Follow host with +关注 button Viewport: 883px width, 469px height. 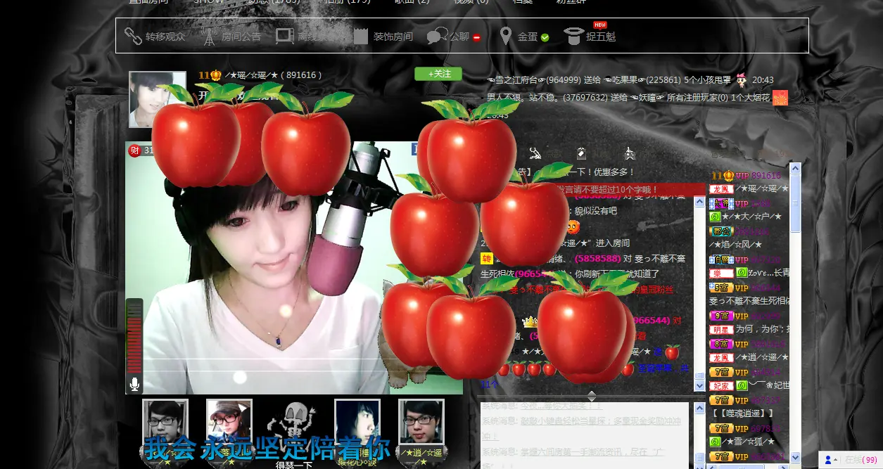(x=438, y=74)
